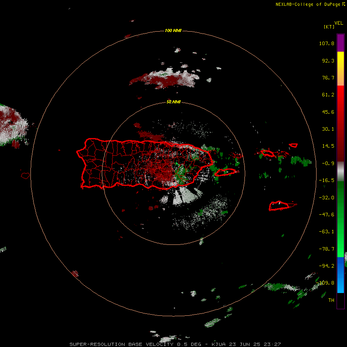Click the -0.9 legend value
The width and height of the screenshot is (347, 347).
pyautogui.click(x=328, y=163)
